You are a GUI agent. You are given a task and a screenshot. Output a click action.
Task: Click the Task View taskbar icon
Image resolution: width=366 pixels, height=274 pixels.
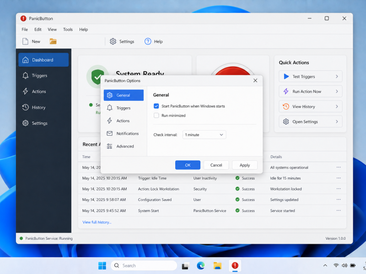[185, 266]
